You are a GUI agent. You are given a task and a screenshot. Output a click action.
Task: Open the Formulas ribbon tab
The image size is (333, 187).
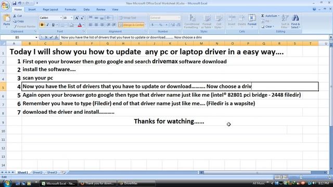pos(70,9)
